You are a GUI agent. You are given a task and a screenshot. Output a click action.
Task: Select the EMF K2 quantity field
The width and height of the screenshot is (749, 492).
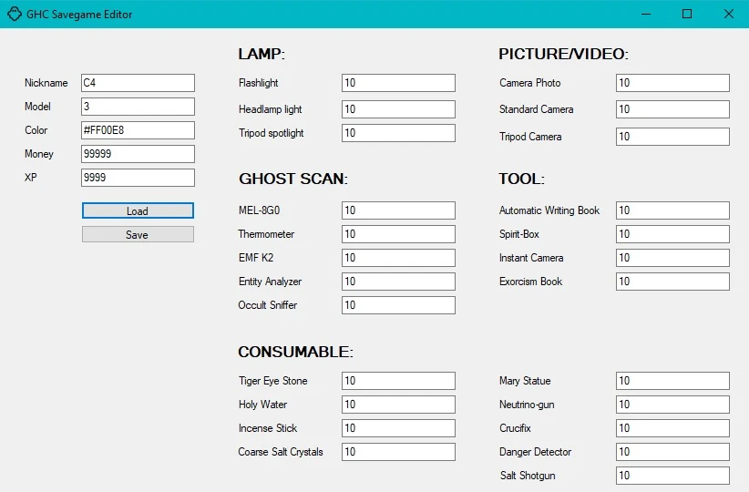[398, 258]
